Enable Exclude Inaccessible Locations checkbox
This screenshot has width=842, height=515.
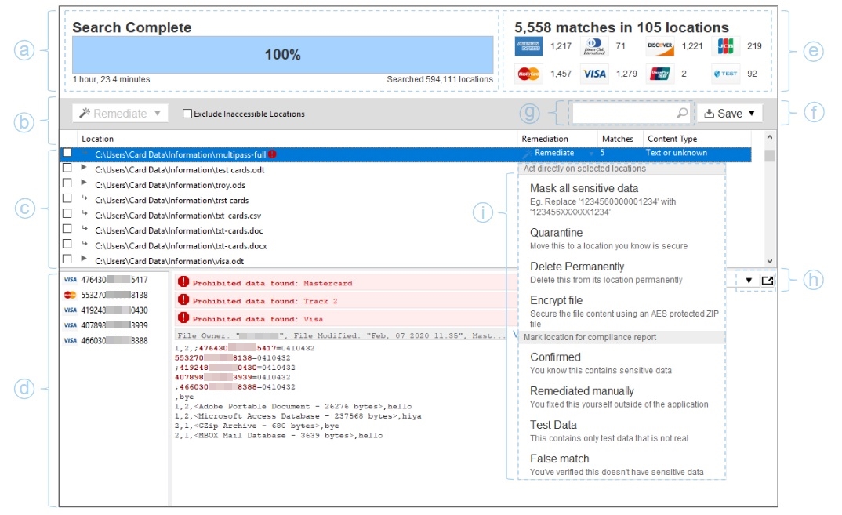point(187,114)
